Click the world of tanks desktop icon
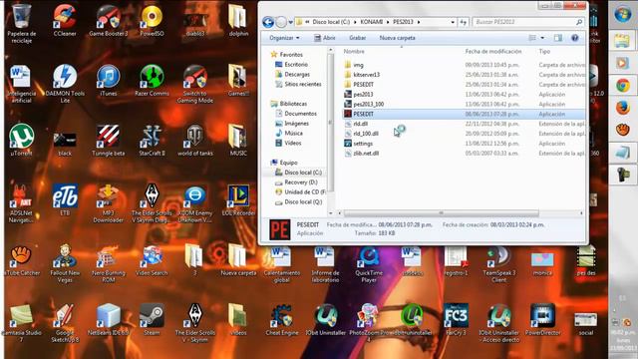 pos(195,140)
